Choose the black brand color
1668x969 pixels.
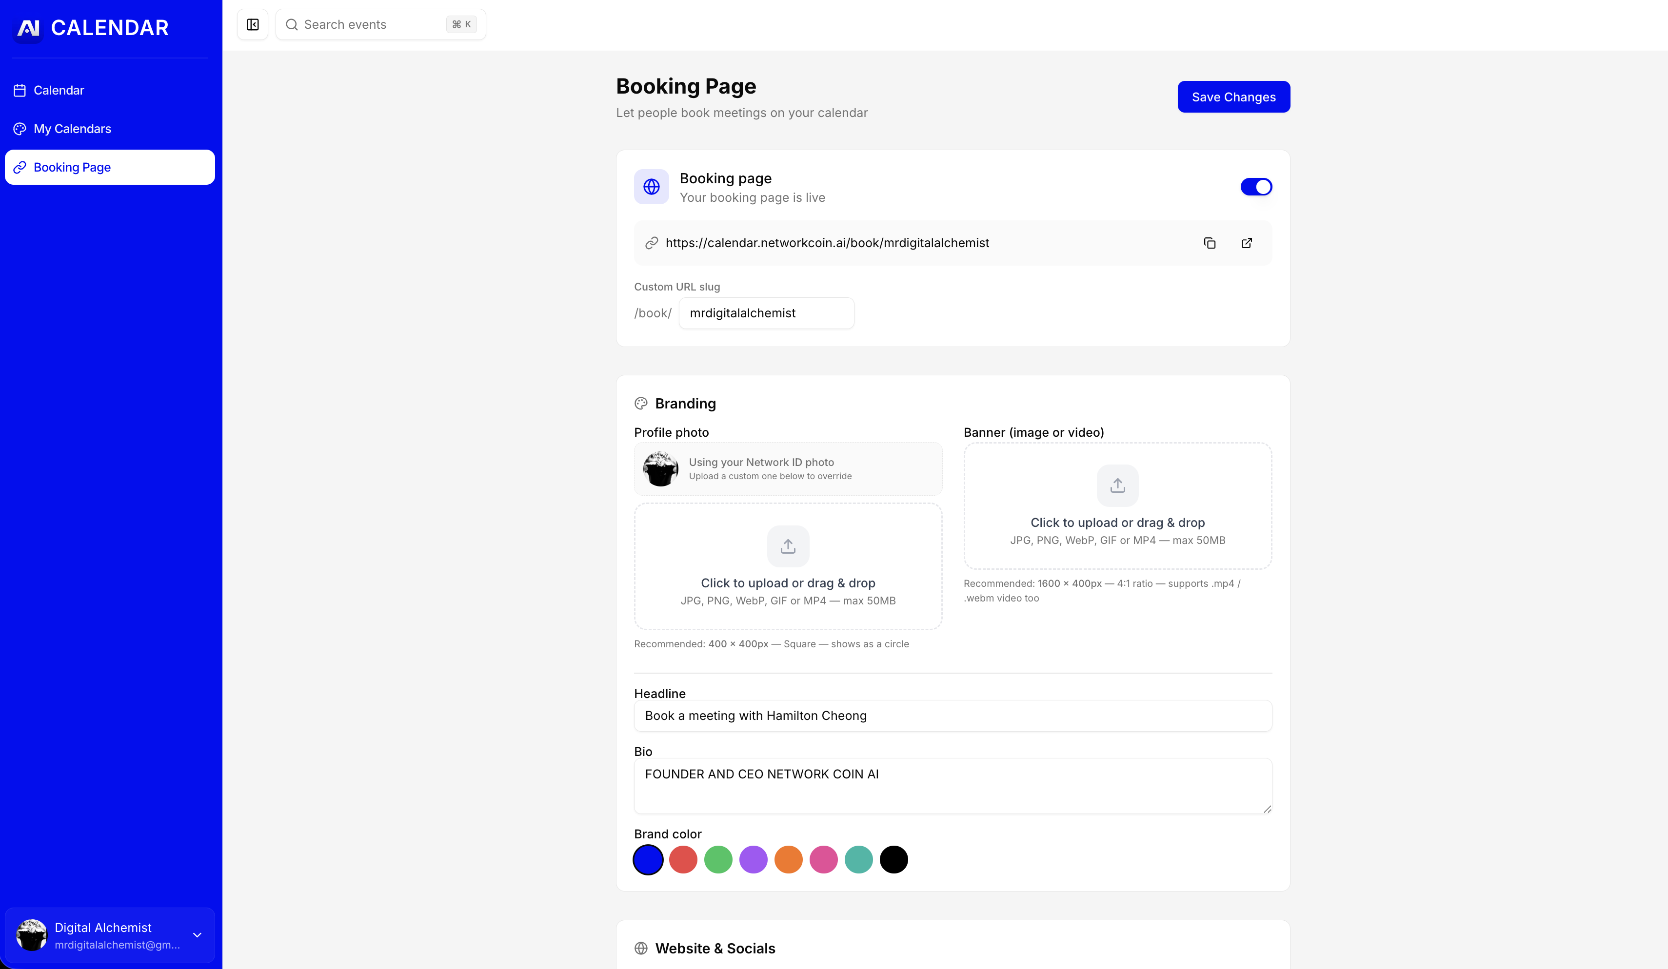[894, 859]
